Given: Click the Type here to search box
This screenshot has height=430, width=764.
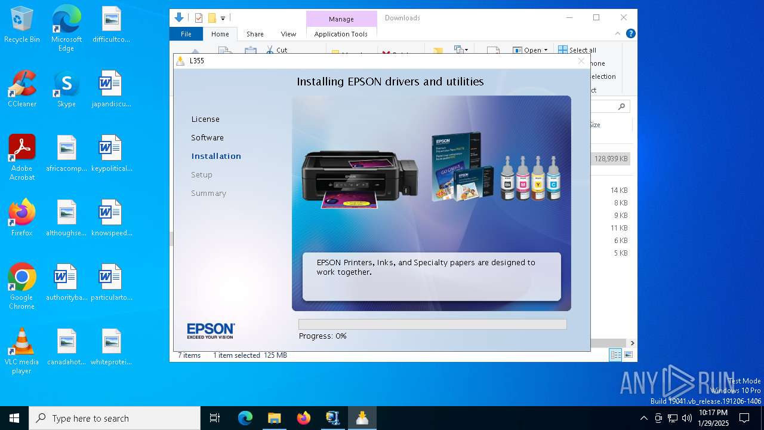Looking at the screenshot, I should pyautogui.click(x=115, y=418).
